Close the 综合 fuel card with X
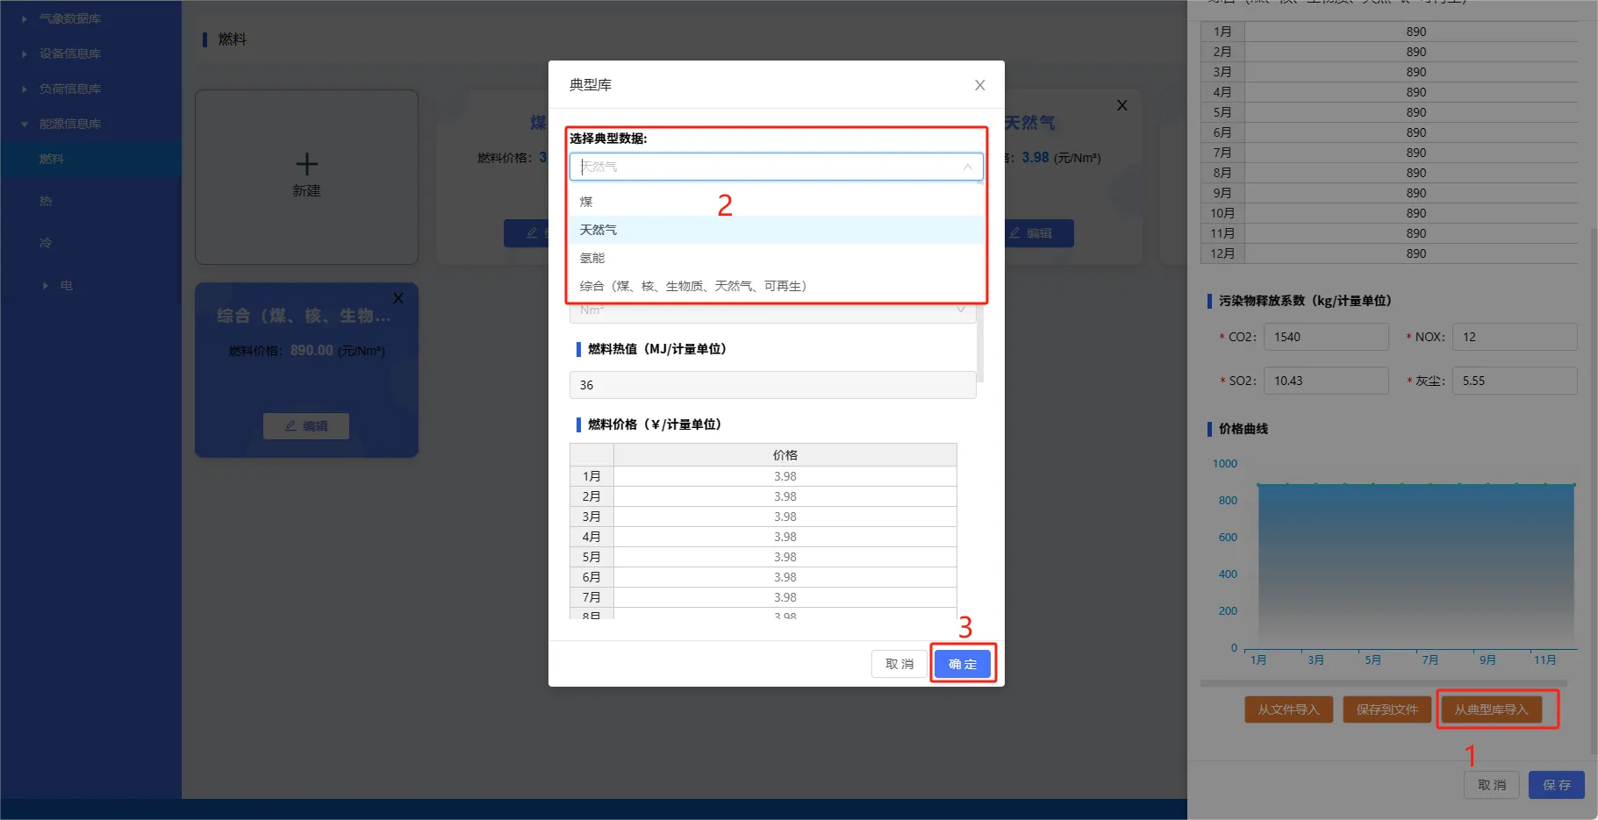This screenshot has width=1598, height=820. (x=398, y=298)
